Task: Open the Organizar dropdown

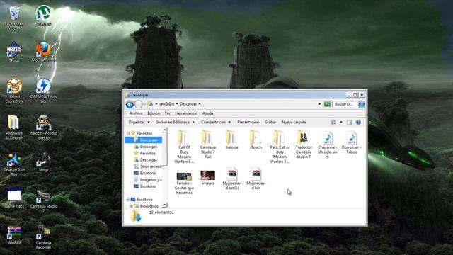Action: [139, 123]
